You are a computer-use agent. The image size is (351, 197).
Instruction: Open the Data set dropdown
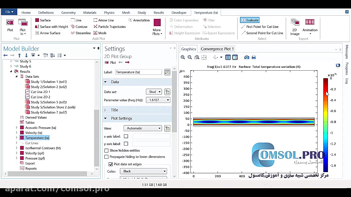tap(154, 92)
